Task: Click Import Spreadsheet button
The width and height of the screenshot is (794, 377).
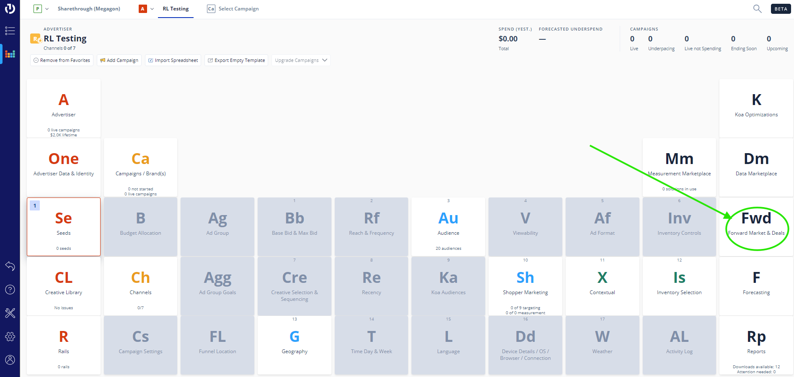Action: click(173, 60)
